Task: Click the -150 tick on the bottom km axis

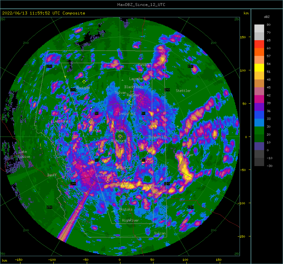Action: click(19, 260)
